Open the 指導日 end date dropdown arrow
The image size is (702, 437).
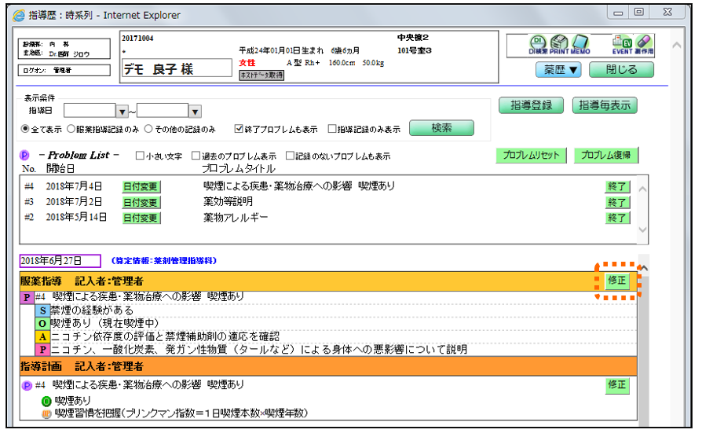point(196,112)
